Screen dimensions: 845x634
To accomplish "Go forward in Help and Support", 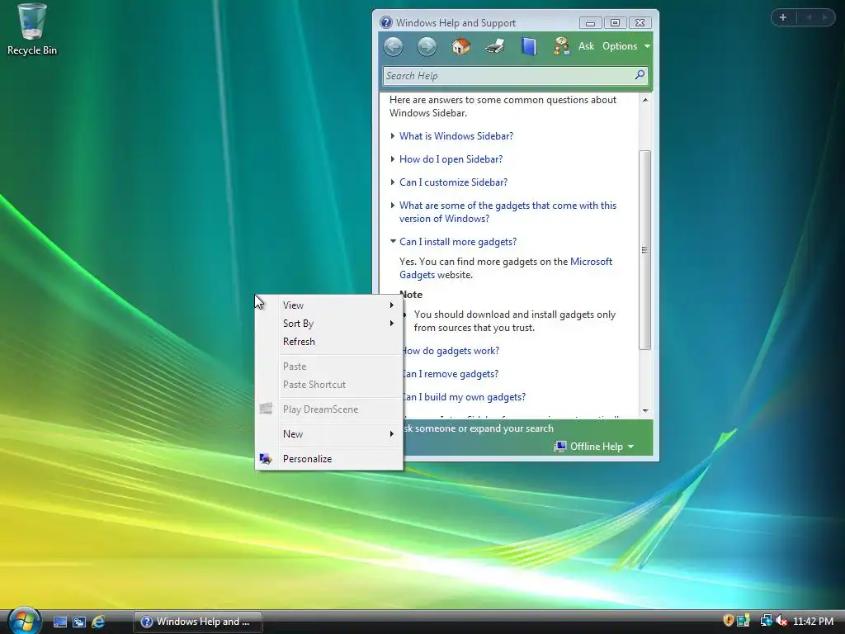I will pos(427,46).
